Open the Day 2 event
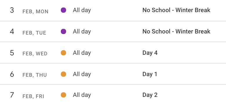The width and height of the screenshot is (226, 105). 150,95
